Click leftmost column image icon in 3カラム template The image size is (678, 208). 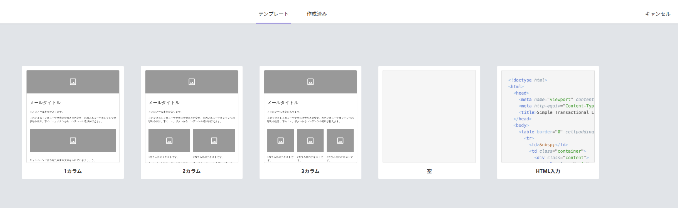tap(281, 141)
